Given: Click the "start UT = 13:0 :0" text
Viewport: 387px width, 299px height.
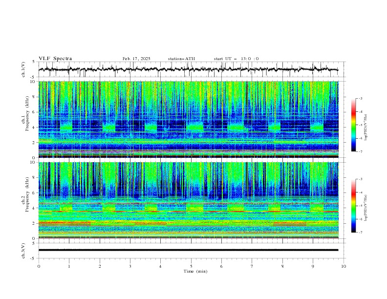Looking at the screenshot, I should pyautogui.click(x=236, y=59).
